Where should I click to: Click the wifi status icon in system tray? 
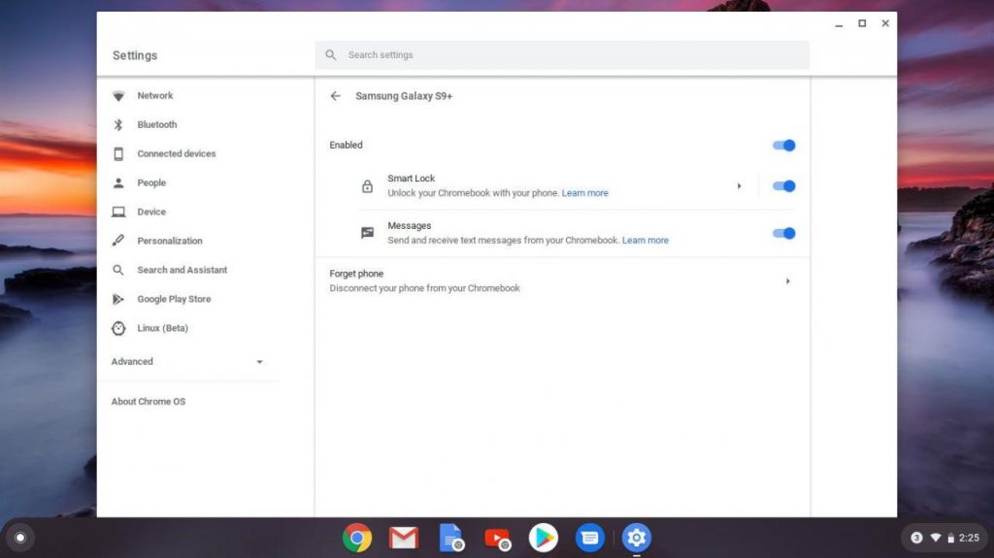click(936, 538)
